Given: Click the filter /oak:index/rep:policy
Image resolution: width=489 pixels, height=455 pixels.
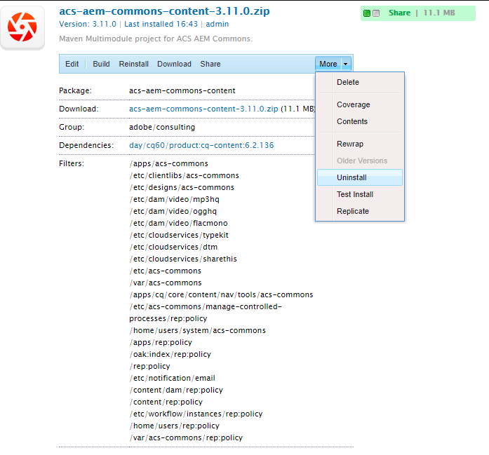Looking at the screenshot, I should point(170,354).
